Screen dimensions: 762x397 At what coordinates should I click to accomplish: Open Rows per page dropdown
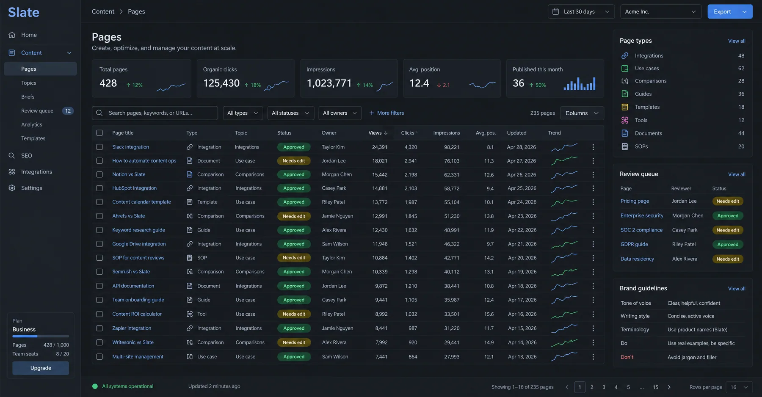coord(739,387)
